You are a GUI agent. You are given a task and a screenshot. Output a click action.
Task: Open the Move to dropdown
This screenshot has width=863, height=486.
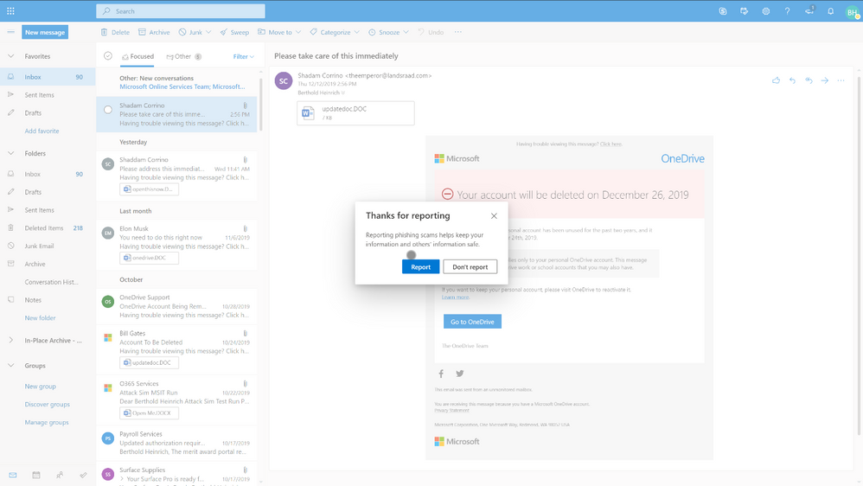(x=279, y=32)
